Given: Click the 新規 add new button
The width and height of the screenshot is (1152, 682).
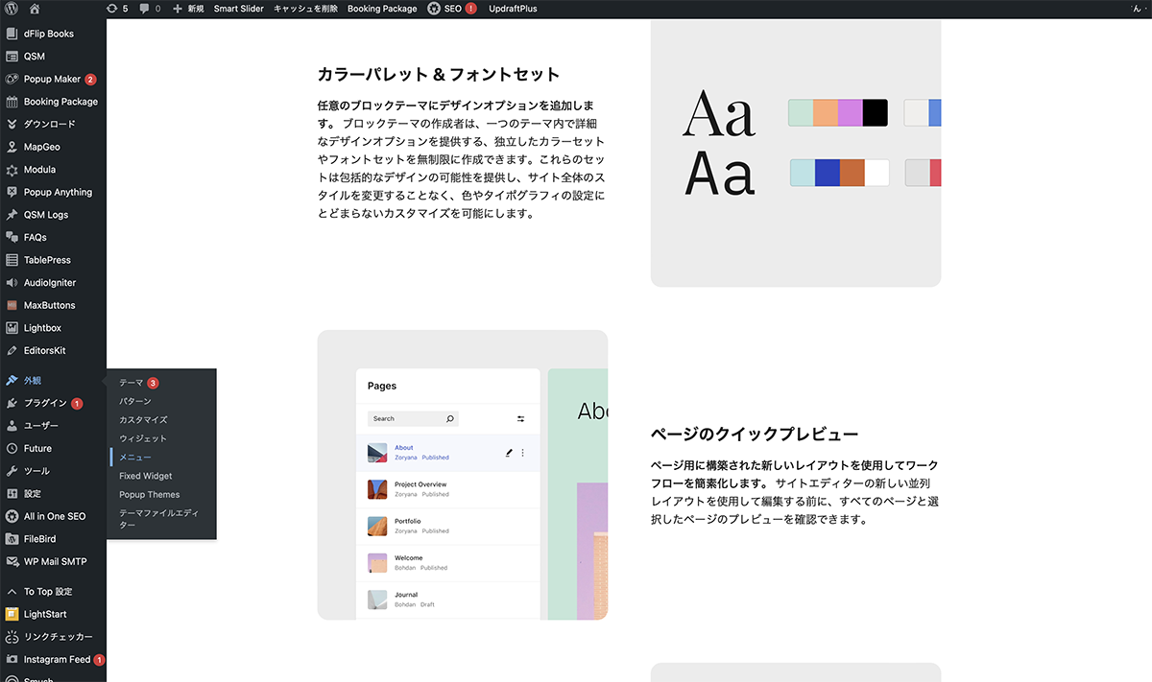Looking at the screenshot, I should click(188, 9).
